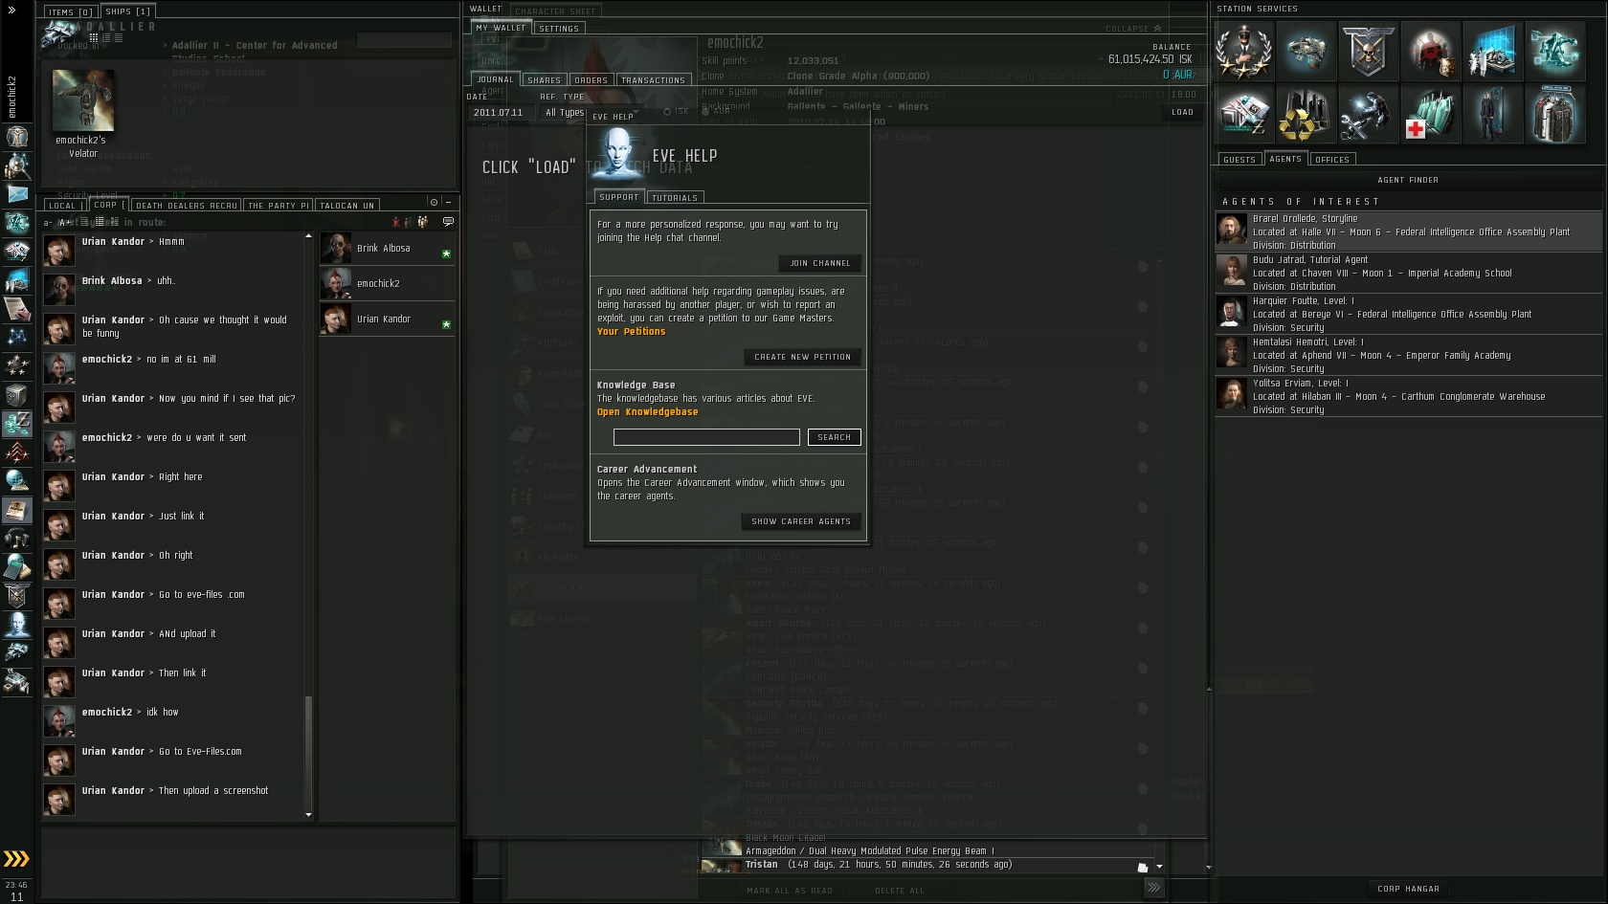This screenshot has width=1608, height=904.
Task: Open the red target bounty station service
Action: [1430, 51]
